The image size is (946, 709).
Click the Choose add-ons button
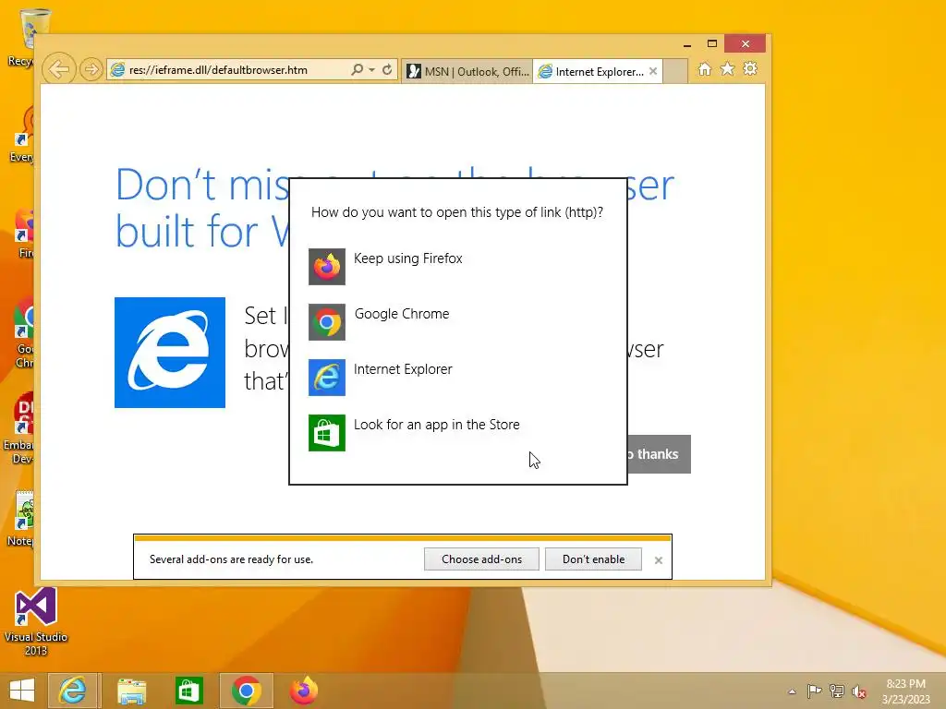pos(481,559)
